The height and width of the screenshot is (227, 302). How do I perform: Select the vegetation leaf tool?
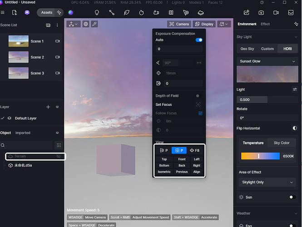127,13
